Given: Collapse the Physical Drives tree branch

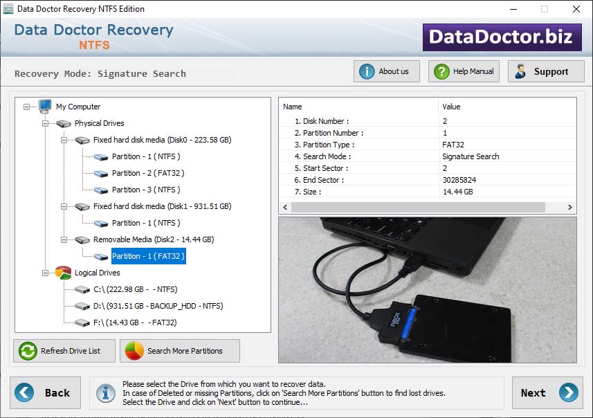Looking at the screenshot, I should coord(46,123).
